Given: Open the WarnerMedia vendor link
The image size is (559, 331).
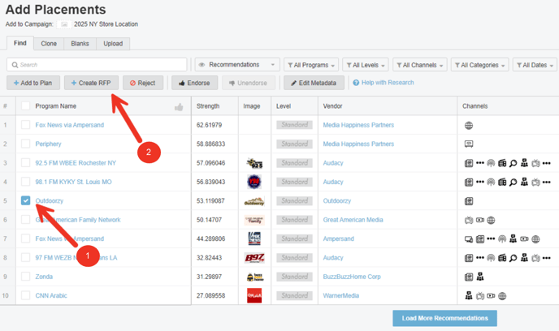Looking at the screenshot, I should 340,295.
